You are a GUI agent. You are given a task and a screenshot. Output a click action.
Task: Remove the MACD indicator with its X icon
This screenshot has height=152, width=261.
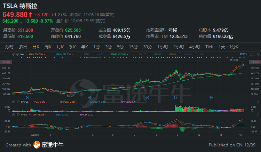[18, 115]
